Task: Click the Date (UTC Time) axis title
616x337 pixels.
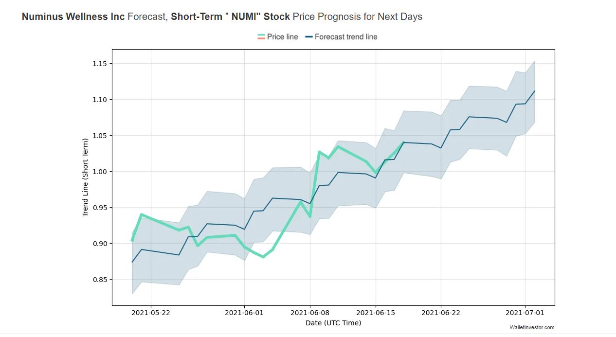Action: [x=333, y=323]
